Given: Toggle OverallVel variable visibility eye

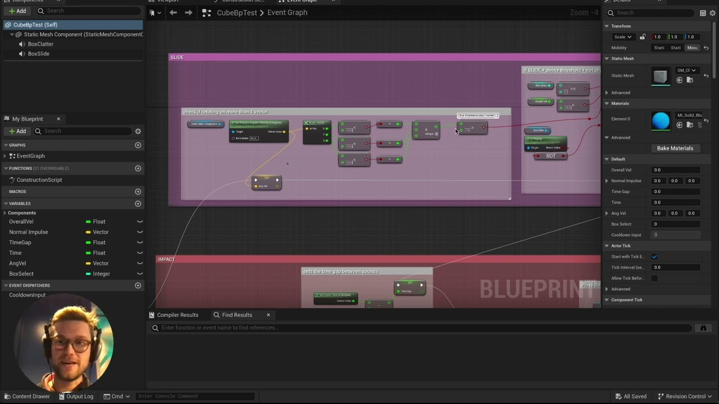Looking at the screenshot, I should pyautogui.click(x=139, y=222).
